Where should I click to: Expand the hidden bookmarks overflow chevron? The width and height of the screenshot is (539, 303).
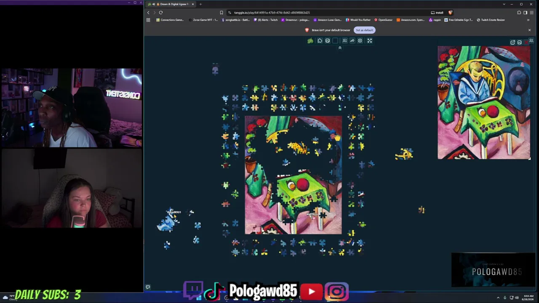point(528,20)
